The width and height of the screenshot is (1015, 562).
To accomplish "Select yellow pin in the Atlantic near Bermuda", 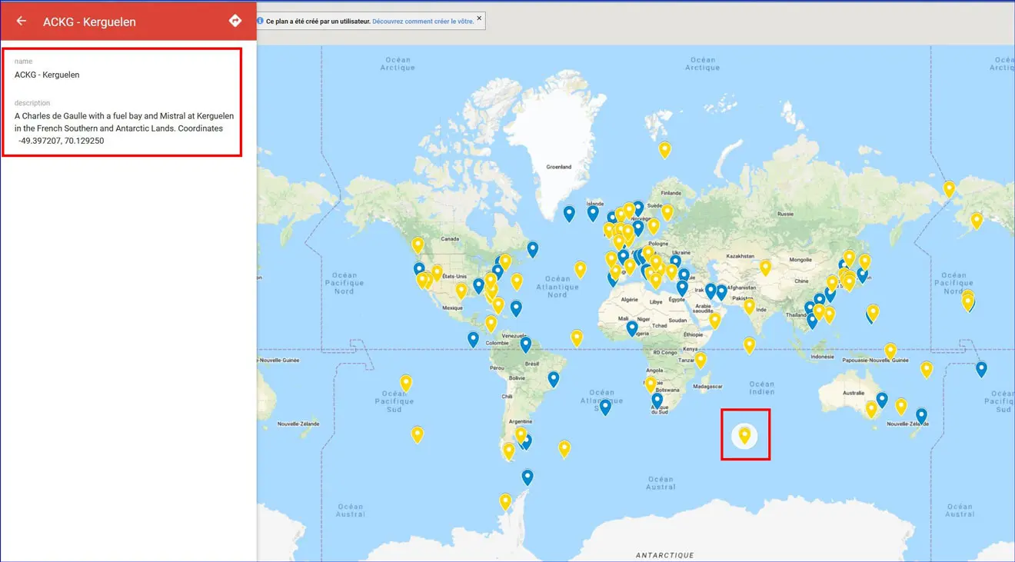I will coord(517,281).
